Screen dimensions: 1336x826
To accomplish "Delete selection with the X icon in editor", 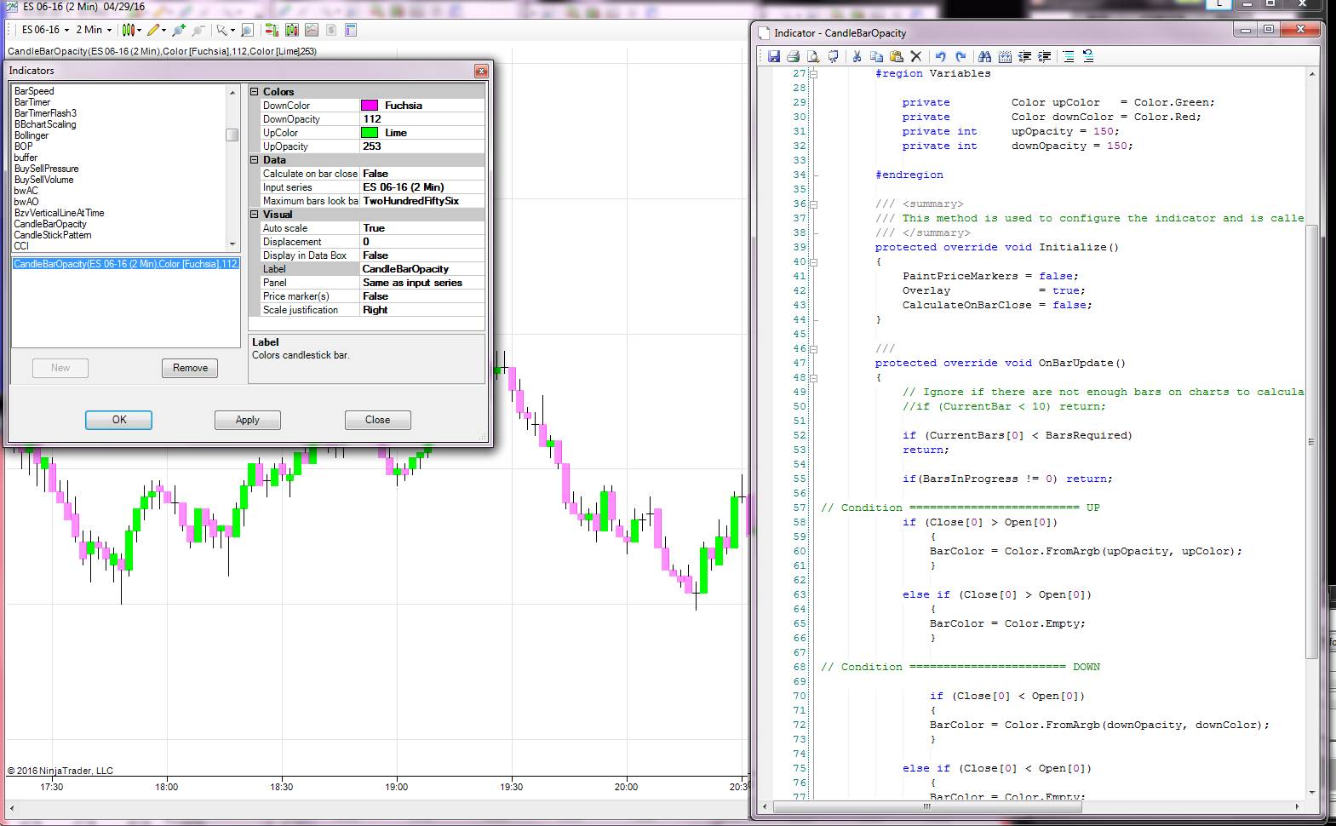I will click(916, 57).
